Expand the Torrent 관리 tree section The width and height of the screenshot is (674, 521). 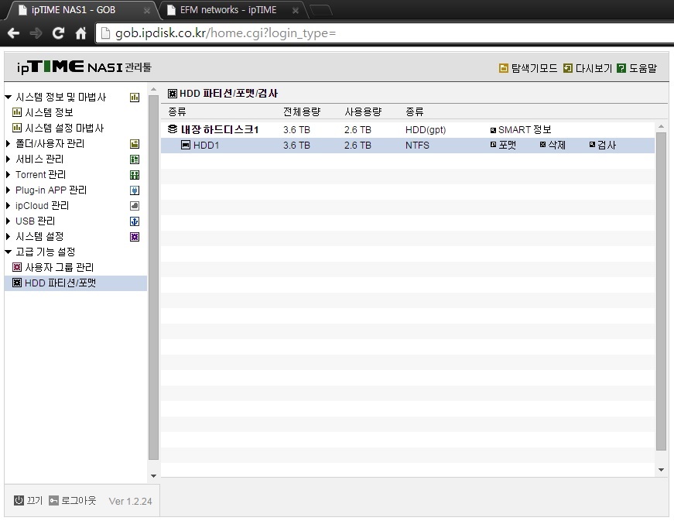click(8, 174)
